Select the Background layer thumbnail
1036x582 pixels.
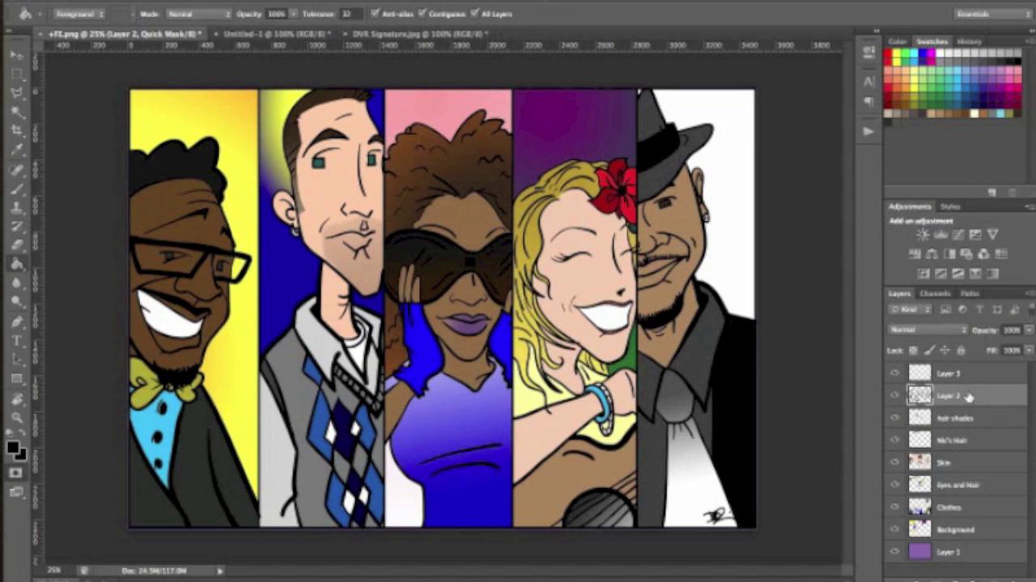920,529
